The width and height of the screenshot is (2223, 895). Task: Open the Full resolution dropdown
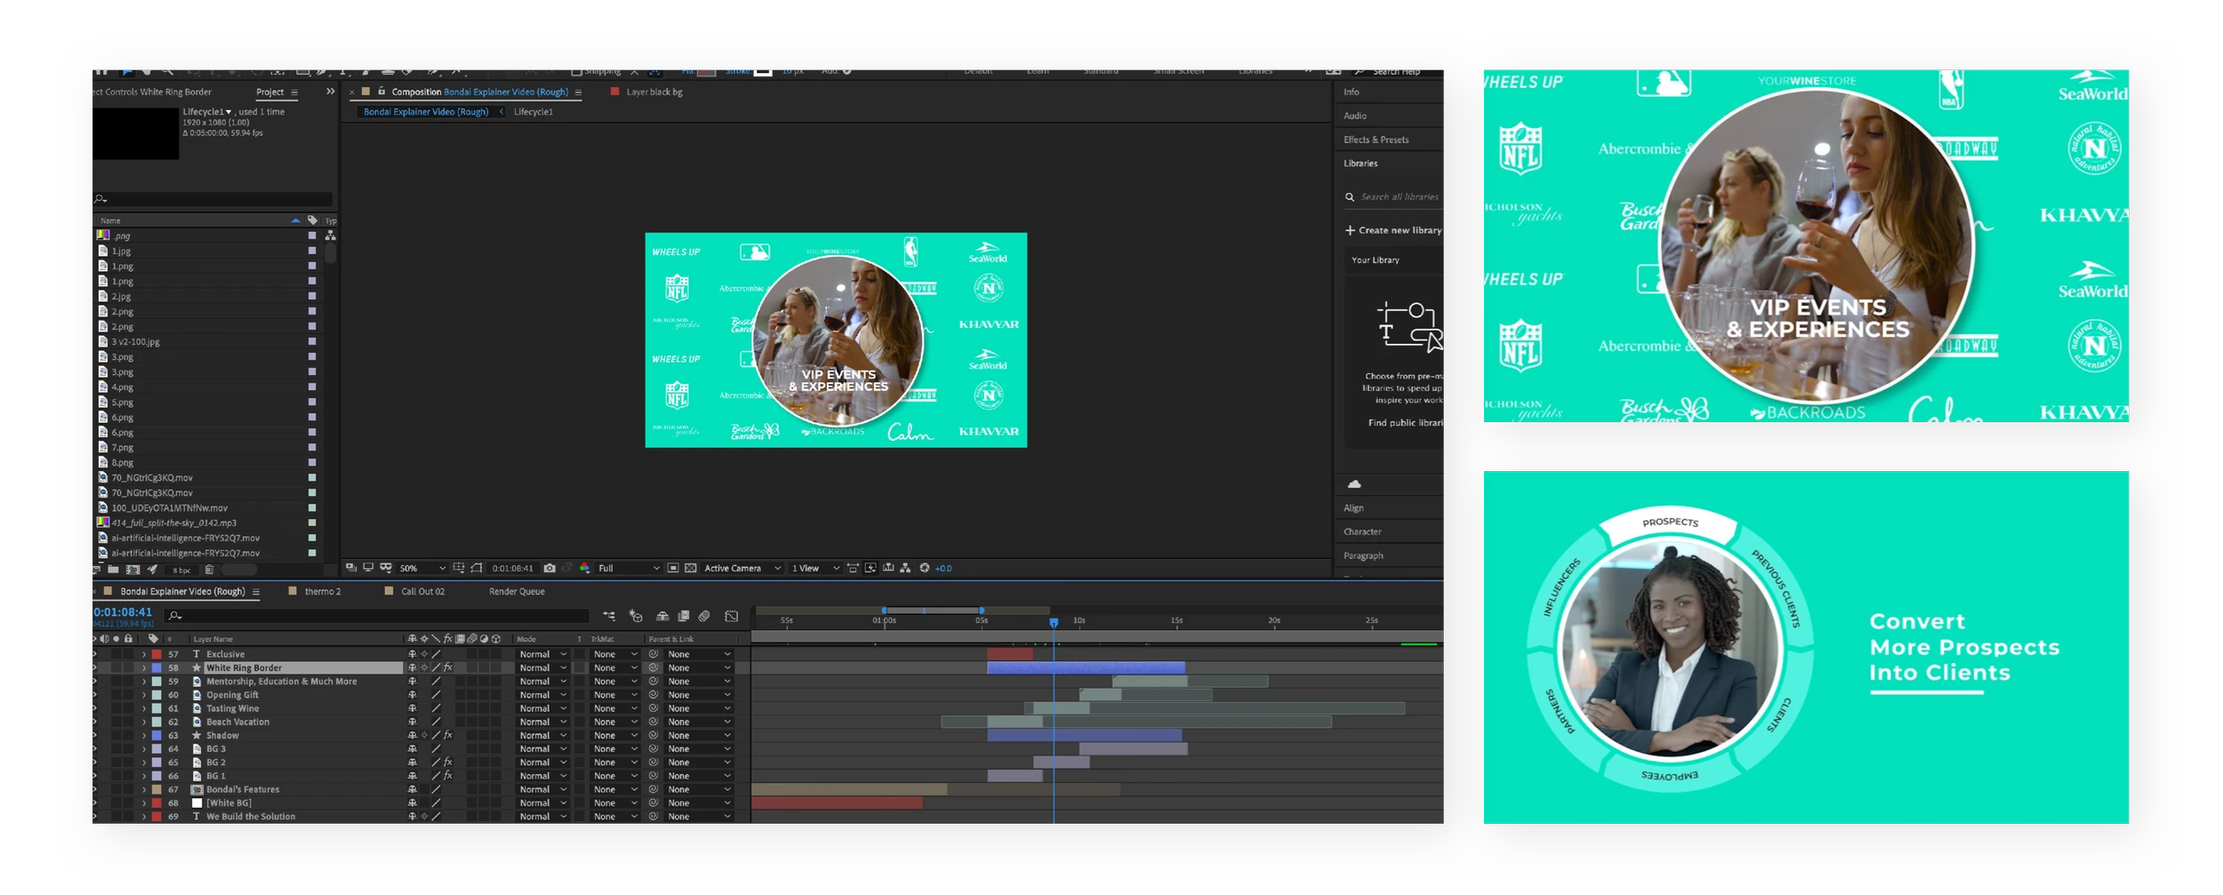[629, 568]
